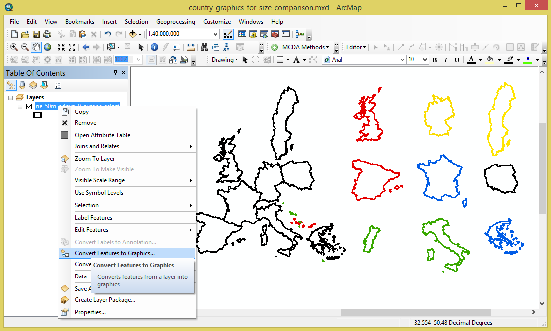Activate the Pan tool
This screenshot has height=331, width=551.
click(35, 47)
